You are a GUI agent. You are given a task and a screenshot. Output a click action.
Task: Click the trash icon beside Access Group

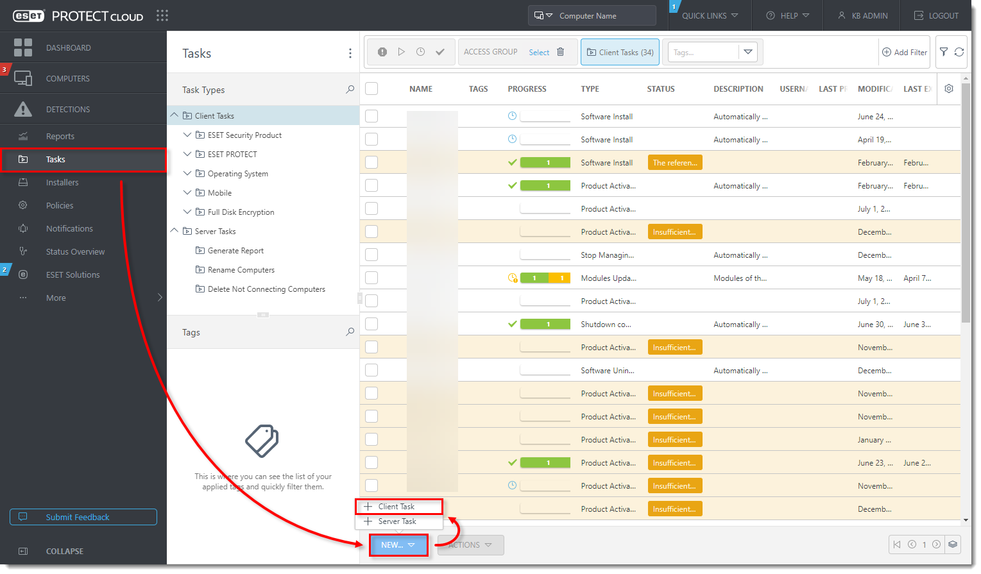(560, 52)
